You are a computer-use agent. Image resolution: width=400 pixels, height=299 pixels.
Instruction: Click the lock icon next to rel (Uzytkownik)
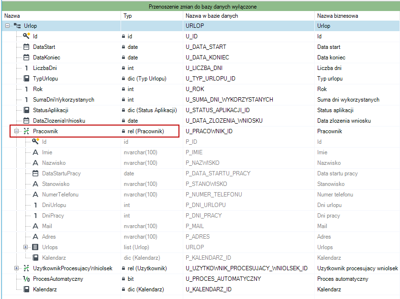click(x=123, y=268)
